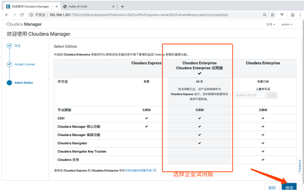
Task: Click Cloudera Navigator Key Trustee row label
Action: click(82, 152)
